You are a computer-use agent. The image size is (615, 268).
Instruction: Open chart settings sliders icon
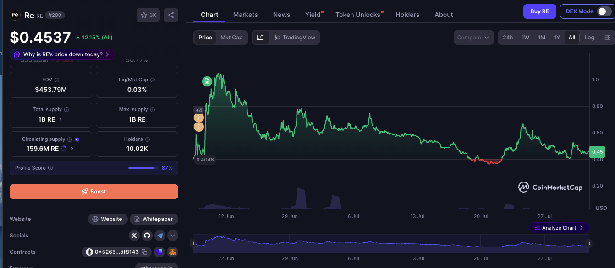607,38
